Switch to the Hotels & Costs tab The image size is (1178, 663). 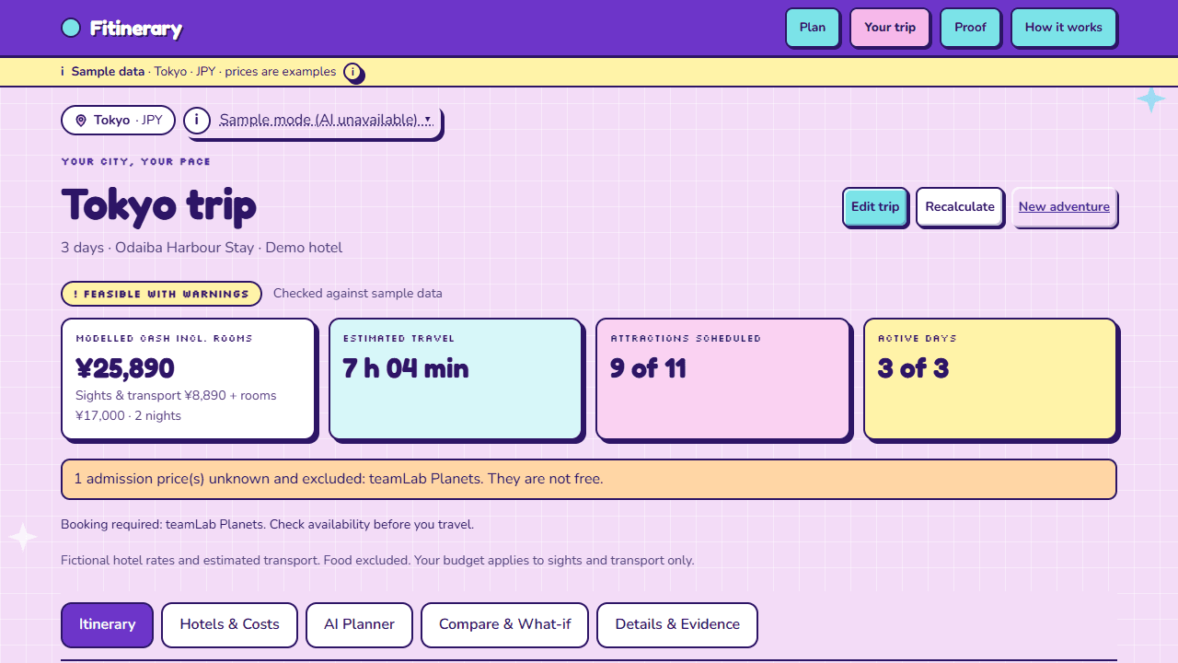(229, 625)
